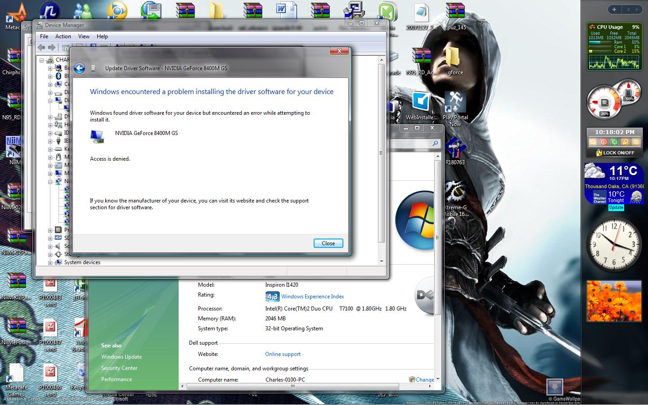Open Performance link in See also

tap(117, 379)
